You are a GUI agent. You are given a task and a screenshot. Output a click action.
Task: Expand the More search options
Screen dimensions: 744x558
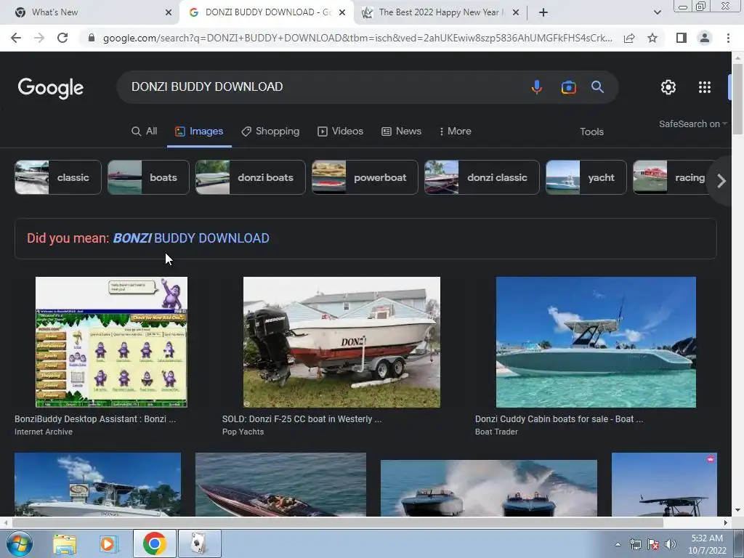[x=456, y=132]
